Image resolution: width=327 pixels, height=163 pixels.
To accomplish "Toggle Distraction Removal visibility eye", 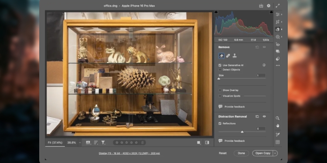I will tap(264, 116).
